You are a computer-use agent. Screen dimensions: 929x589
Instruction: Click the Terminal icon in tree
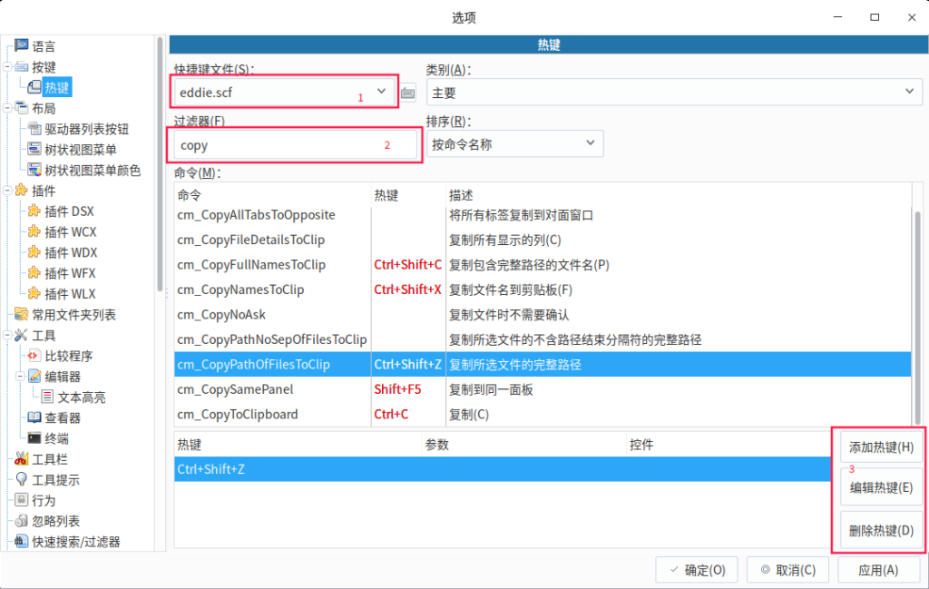34,437
